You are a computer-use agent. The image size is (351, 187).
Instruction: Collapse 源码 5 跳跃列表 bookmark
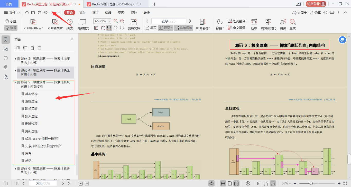(x=15, y=82)
